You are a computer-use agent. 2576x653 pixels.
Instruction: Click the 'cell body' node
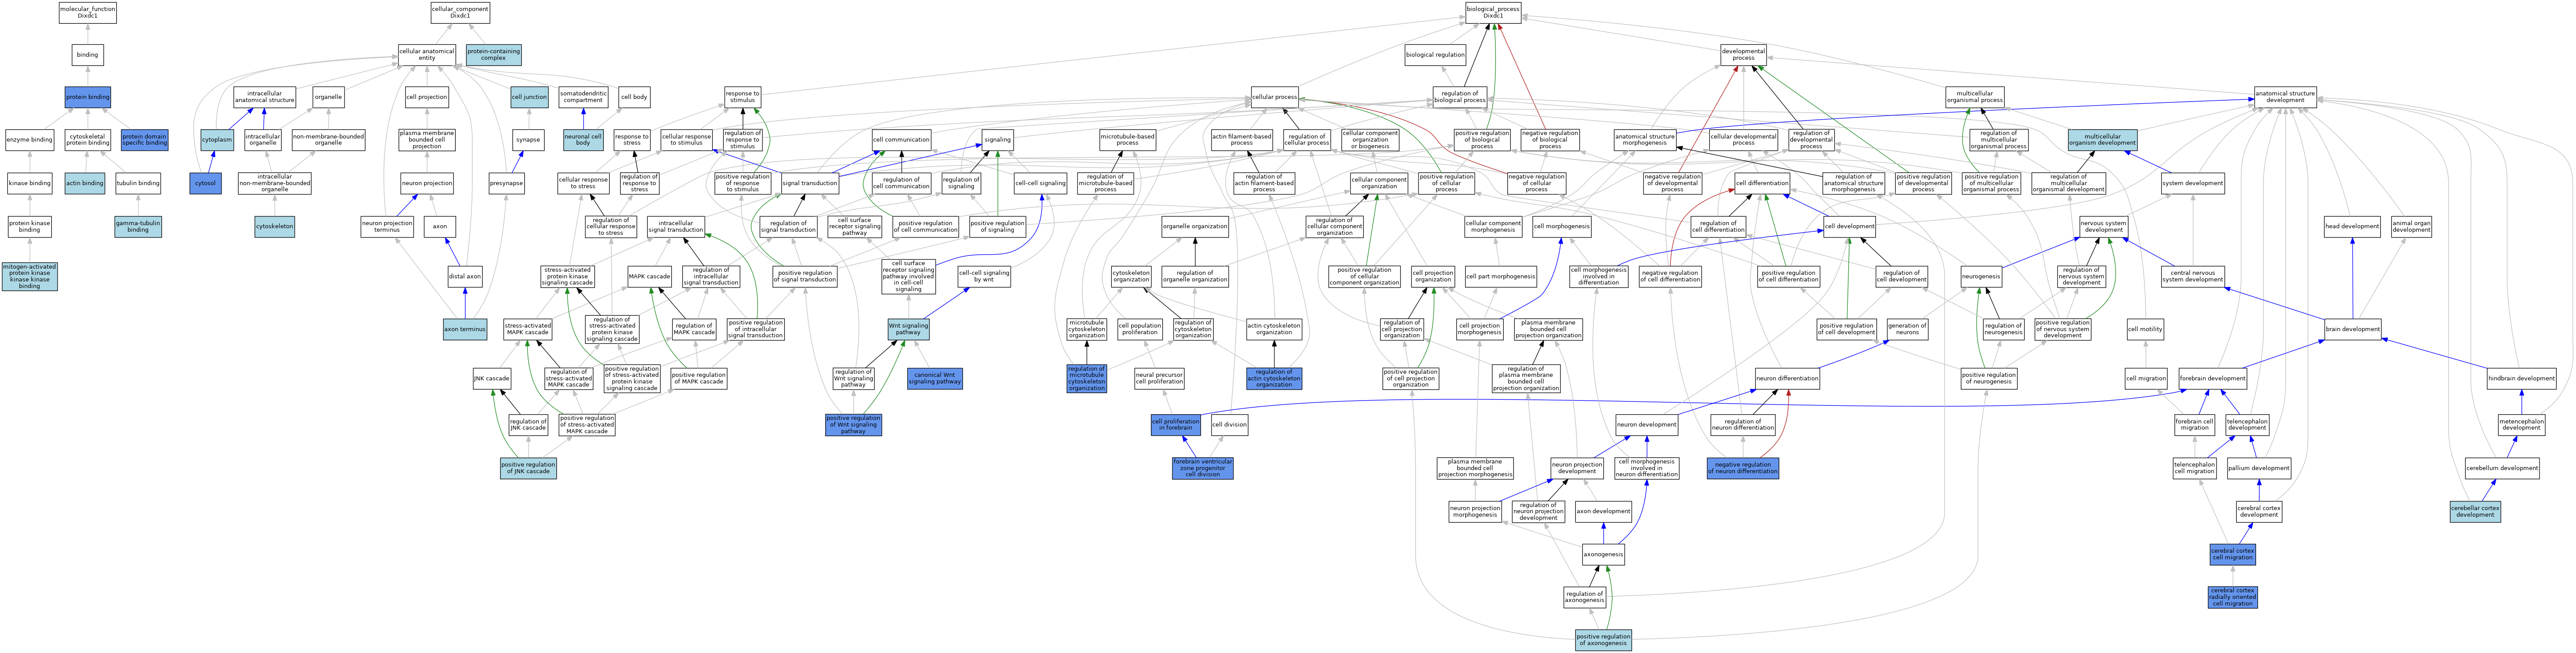634,97
